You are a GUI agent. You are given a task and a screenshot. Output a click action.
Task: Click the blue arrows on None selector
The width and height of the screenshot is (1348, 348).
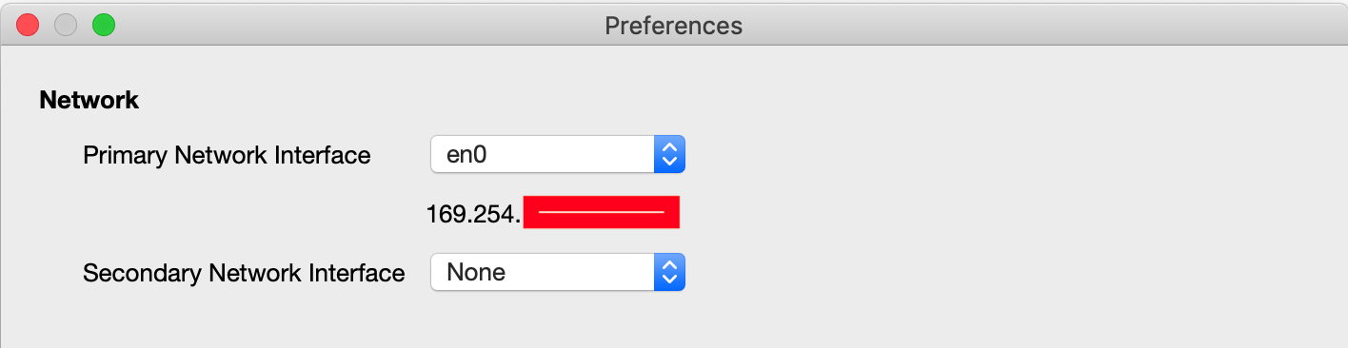(669, 272)
